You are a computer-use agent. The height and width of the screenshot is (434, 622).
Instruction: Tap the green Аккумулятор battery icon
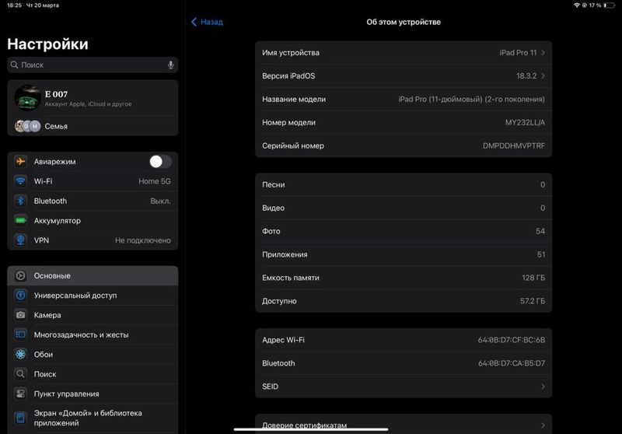pyautogui.click(x=21, y=221)
